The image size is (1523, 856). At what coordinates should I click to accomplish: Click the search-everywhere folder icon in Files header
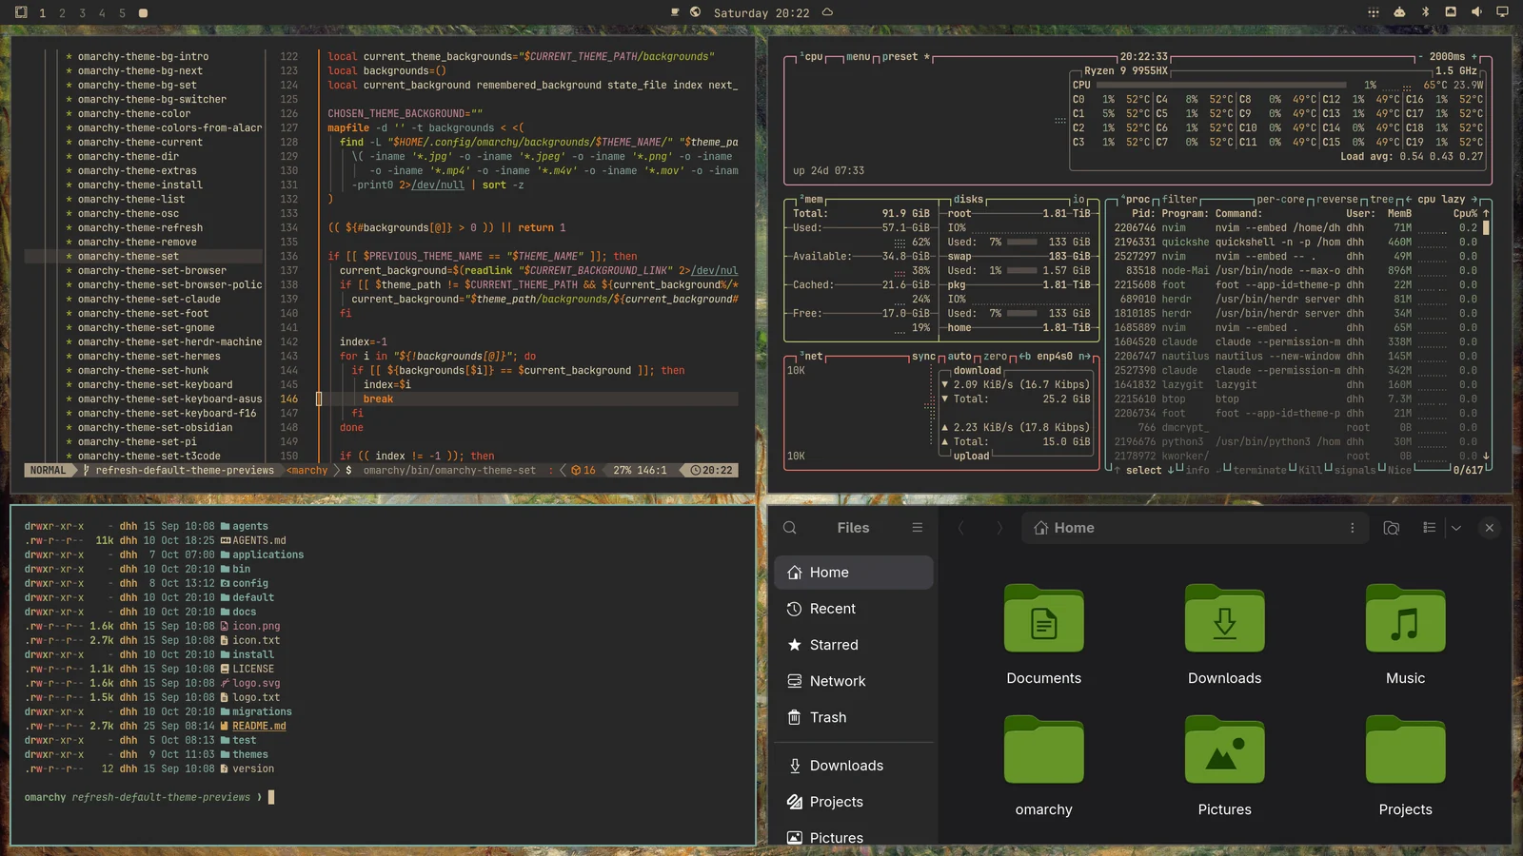tap(1392, 528)
